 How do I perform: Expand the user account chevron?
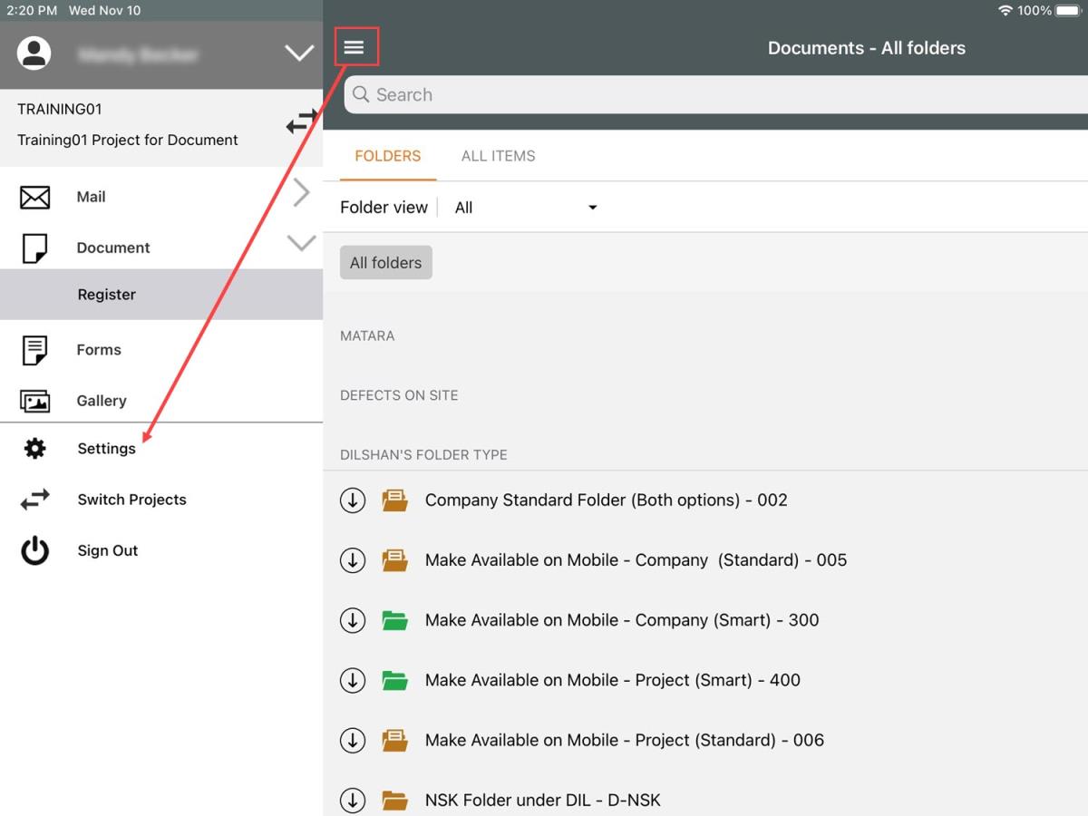(x=299, y=53)
